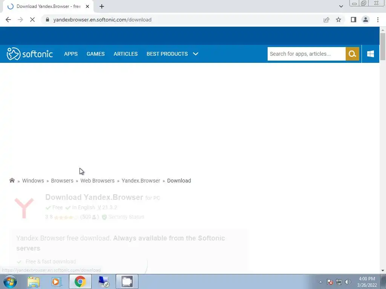Bookmark this page with the star icon
The image size is (386, 289).
339,20
